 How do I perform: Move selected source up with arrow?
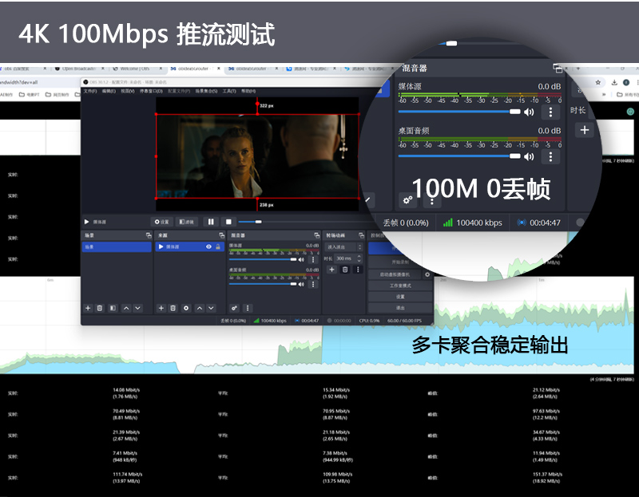pyautogui.click(x=199, y=307)
